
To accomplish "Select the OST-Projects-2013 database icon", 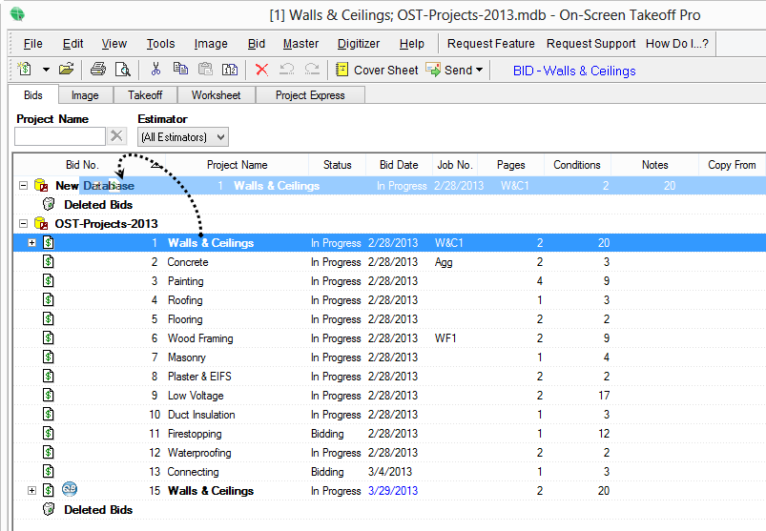I will click(x=41, y=223).
